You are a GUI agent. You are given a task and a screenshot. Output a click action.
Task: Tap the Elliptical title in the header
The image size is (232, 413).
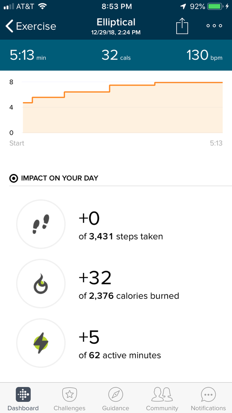[116, 22]
